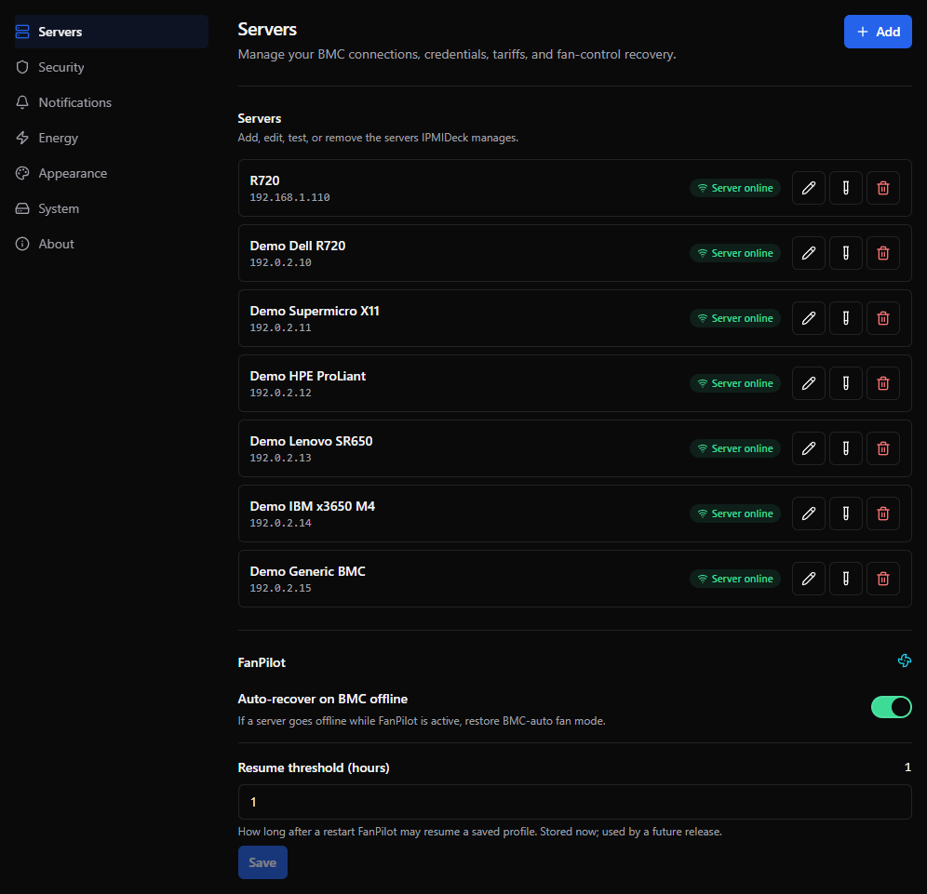The width and height of the screenshot is (927, 894).
Task: Test connection for Demo Dell R720
Action: pyautogui.click(x=845, y=253)
